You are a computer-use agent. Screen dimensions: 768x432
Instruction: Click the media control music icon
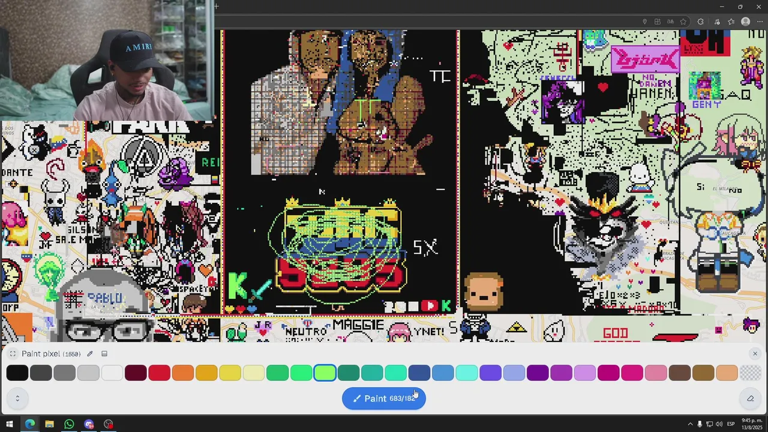coord(717,22)
